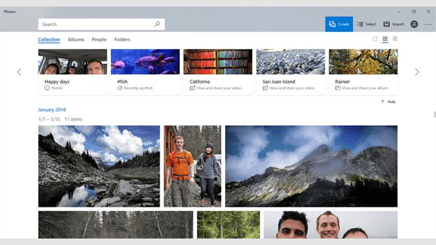This screenshot has width=436, height=245.
Task: Click the January 2018 date link
Action: pyautogui.click(x=52, y=110)
